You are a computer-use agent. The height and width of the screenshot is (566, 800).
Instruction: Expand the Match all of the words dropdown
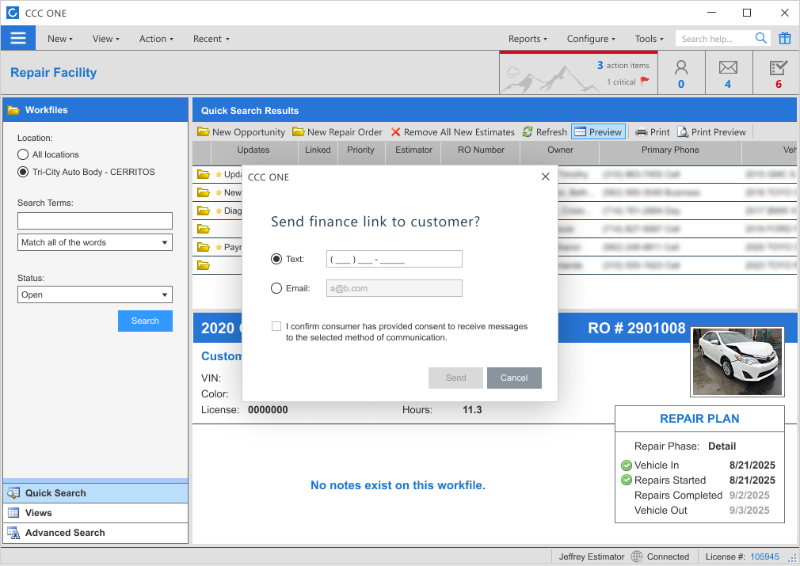pyautogui.click(x=95, y=243)
